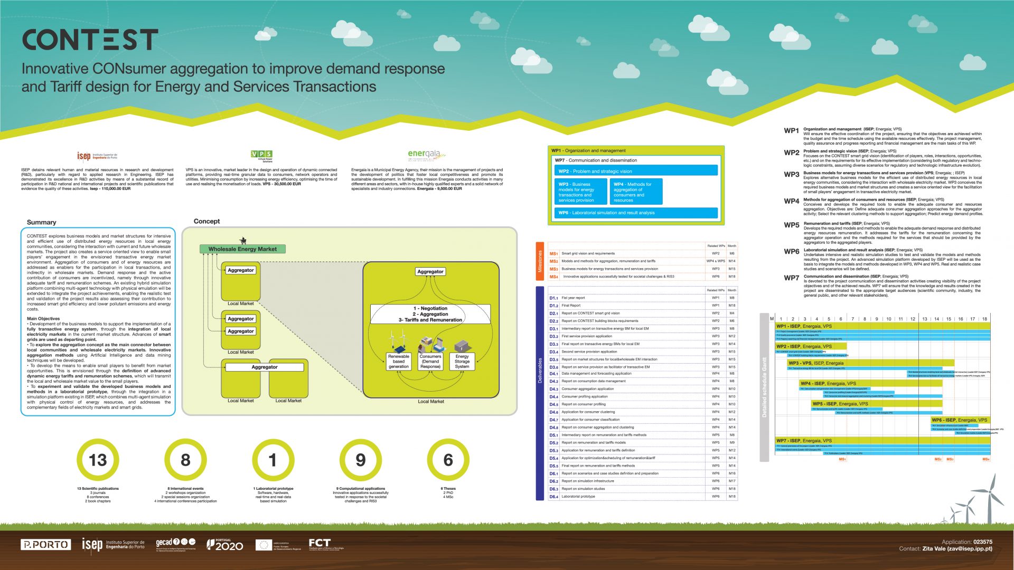Viewport: 1014px width, 570px height.
Task: Click the shopping cart icon above Wholesale Energy Market
Action: tap(243, 240)
